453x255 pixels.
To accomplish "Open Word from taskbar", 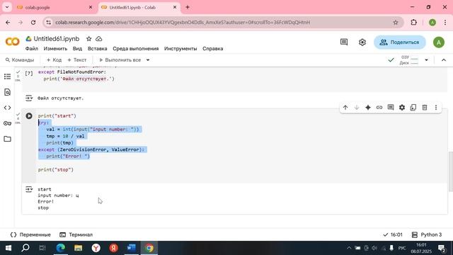I will [x=132, y=248].
